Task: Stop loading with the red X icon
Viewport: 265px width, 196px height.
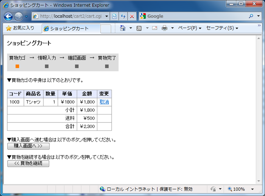Action: click(x=132, y=16)
